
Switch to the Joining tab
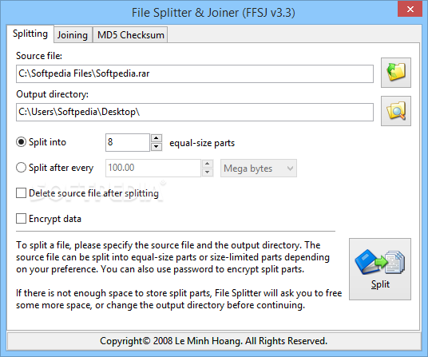(x=73, y=35)
